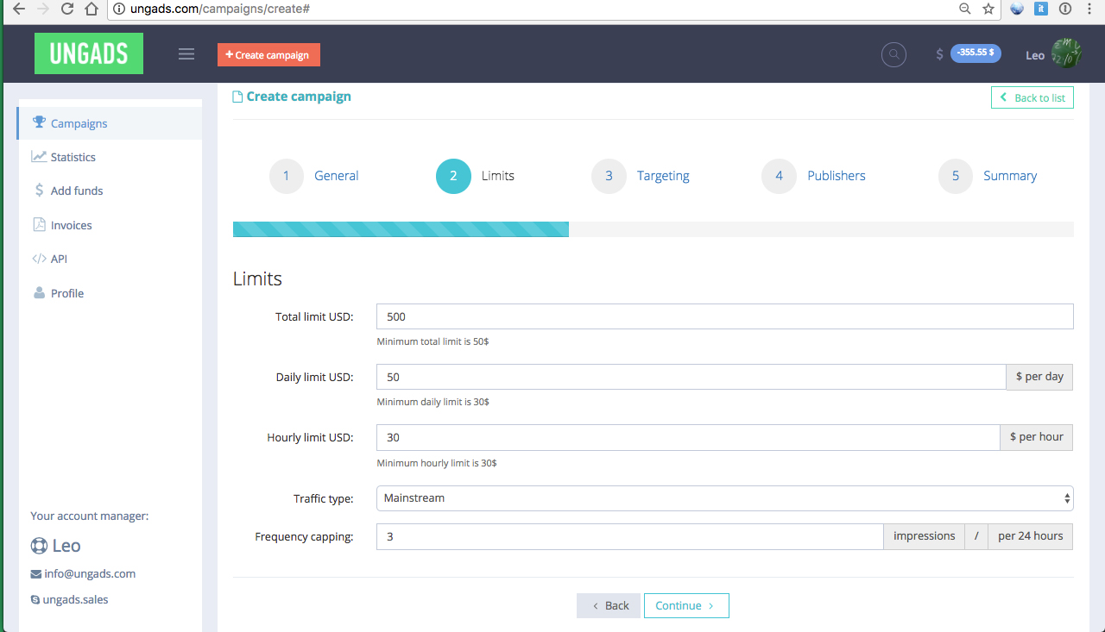The image size is (1105, 632).
Task: Click 'Minimum hourly limit is 30$' hint
Action: click(x=437, y=463)
